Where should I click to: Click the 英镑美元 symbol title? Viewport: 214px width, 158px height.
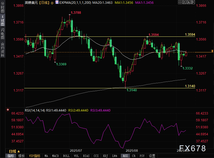[x=31, y=2]
